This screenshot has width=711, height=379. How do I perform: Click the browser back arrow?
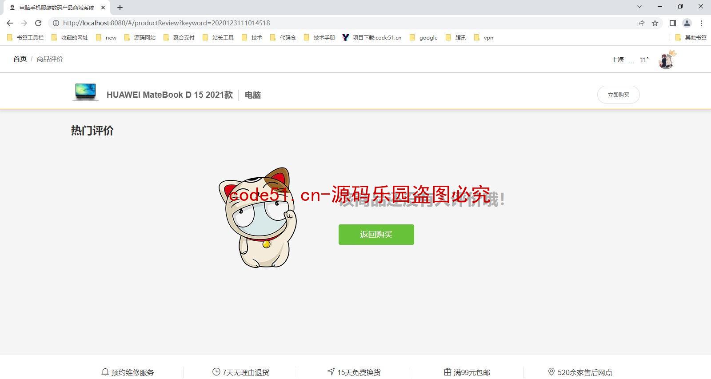point(10,23)
